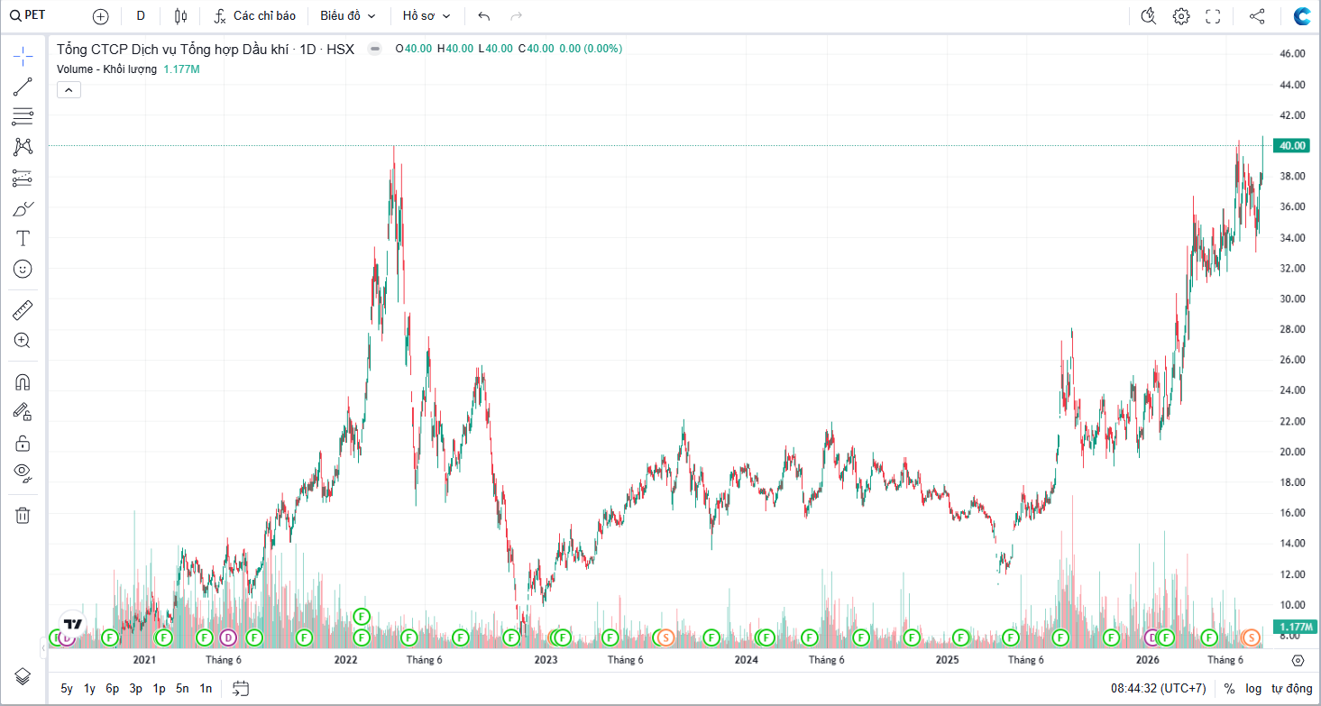Viewport: 1321px width, 706px height.
Task: Open the Các chỉ báo indicators panel
Action: (255, 16)
